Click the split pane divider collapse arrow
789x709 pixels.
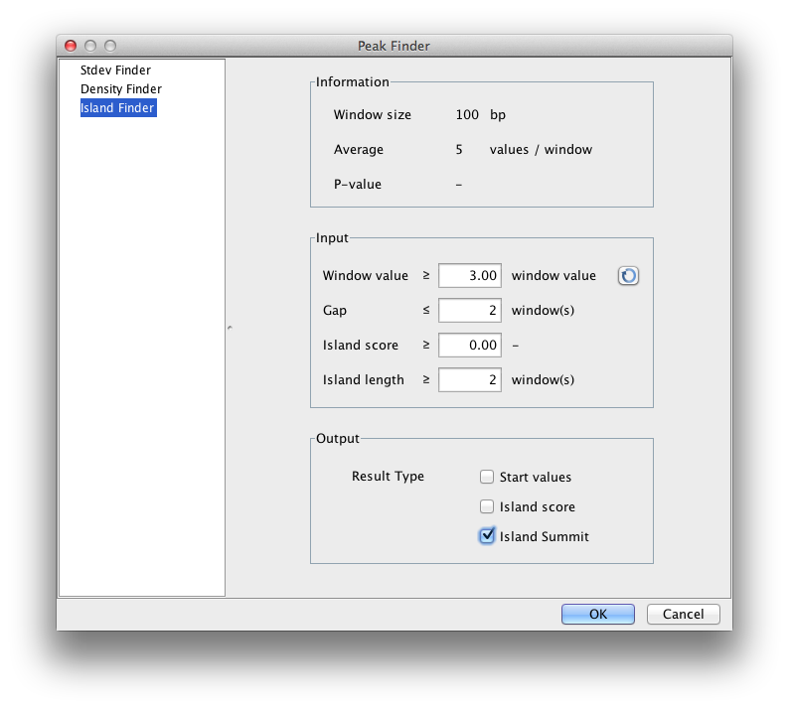(230, 327)
